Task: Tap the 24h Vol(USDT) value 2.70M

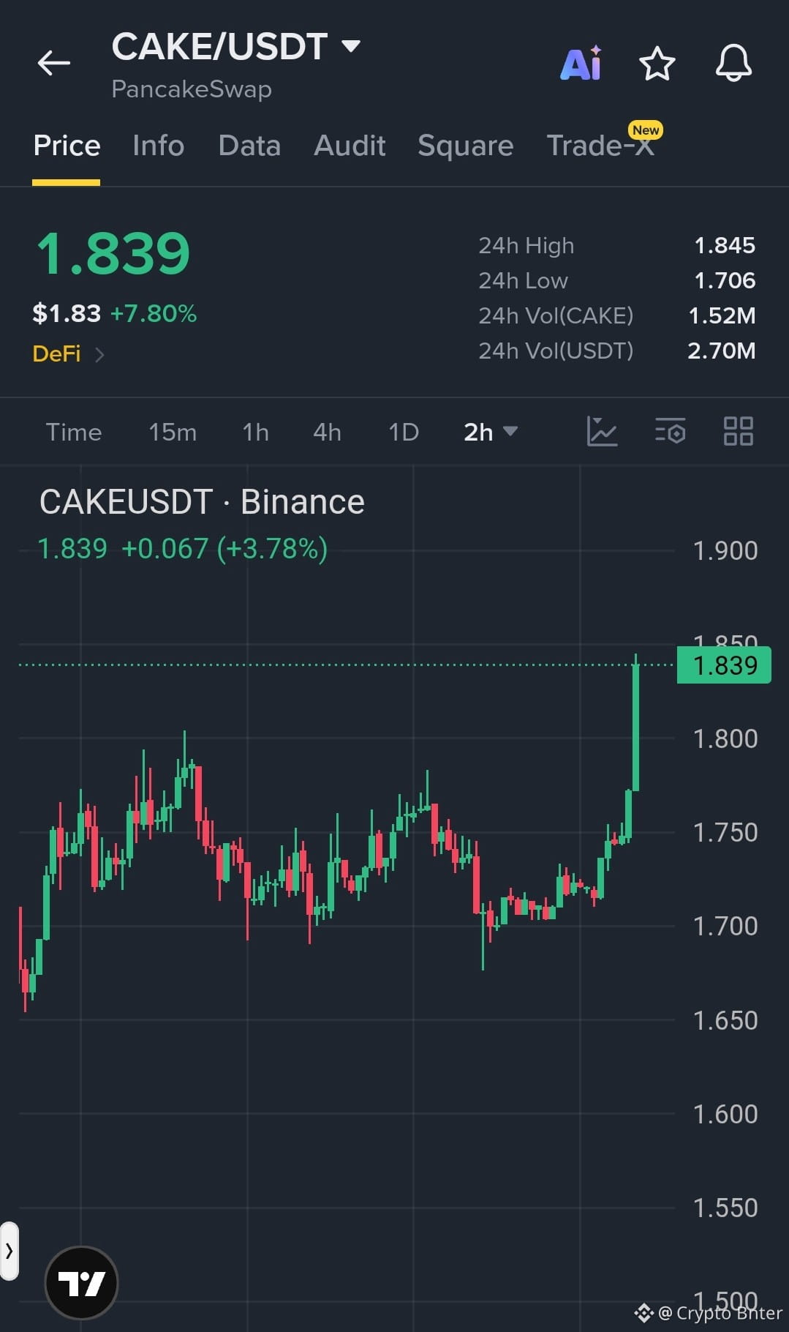Action: 721,351
